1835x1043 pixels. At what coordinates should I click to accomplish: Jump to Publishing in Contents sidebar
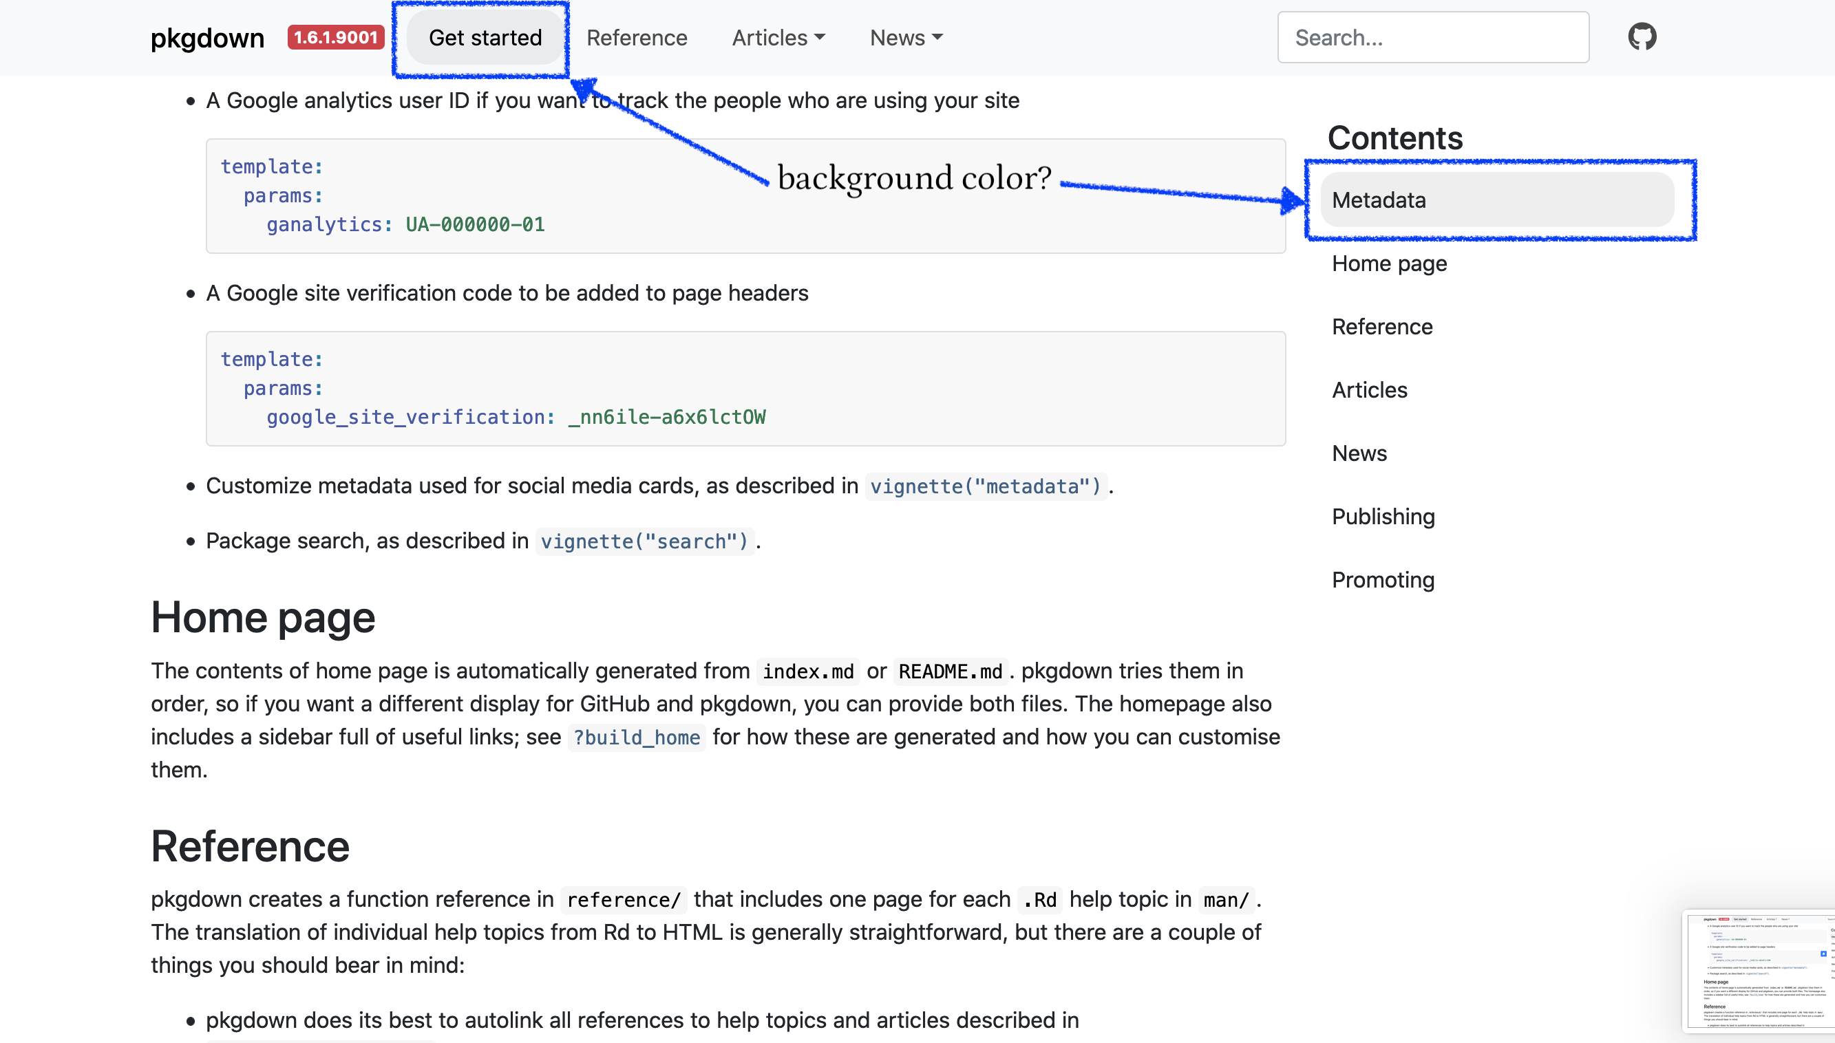(x=1383, y=517)
